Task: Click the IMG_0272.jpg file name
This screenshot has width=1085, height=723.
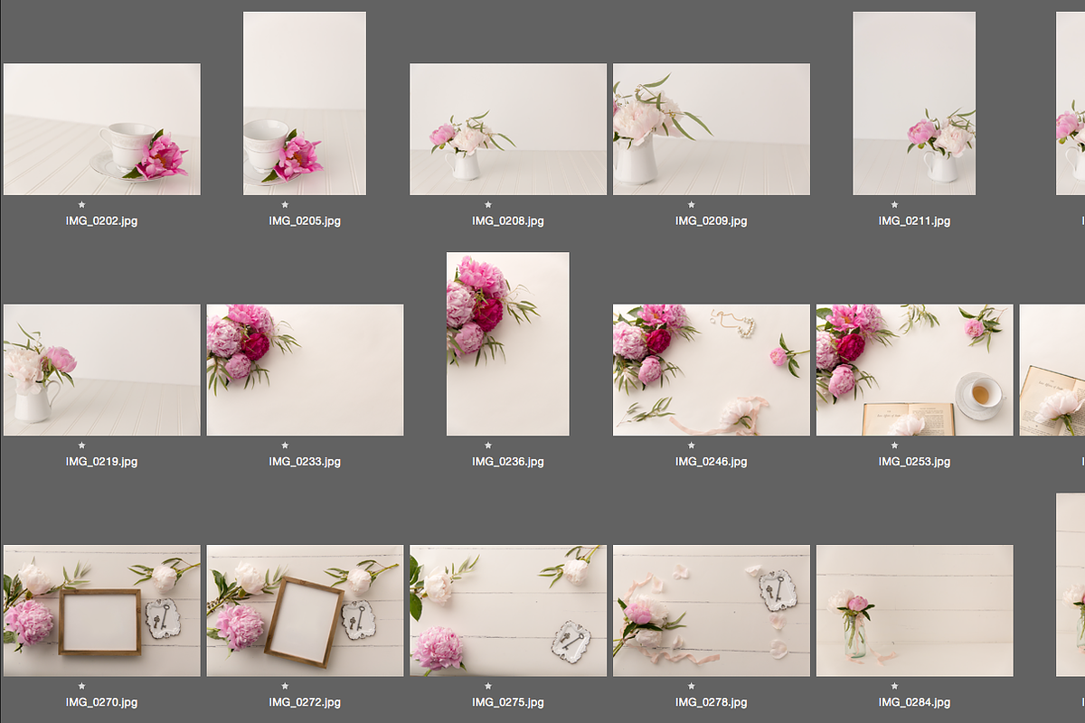Action: pos(305,702)
